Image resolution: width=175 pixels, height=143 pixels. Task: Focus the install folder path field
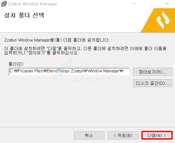[x=69, y=71]
